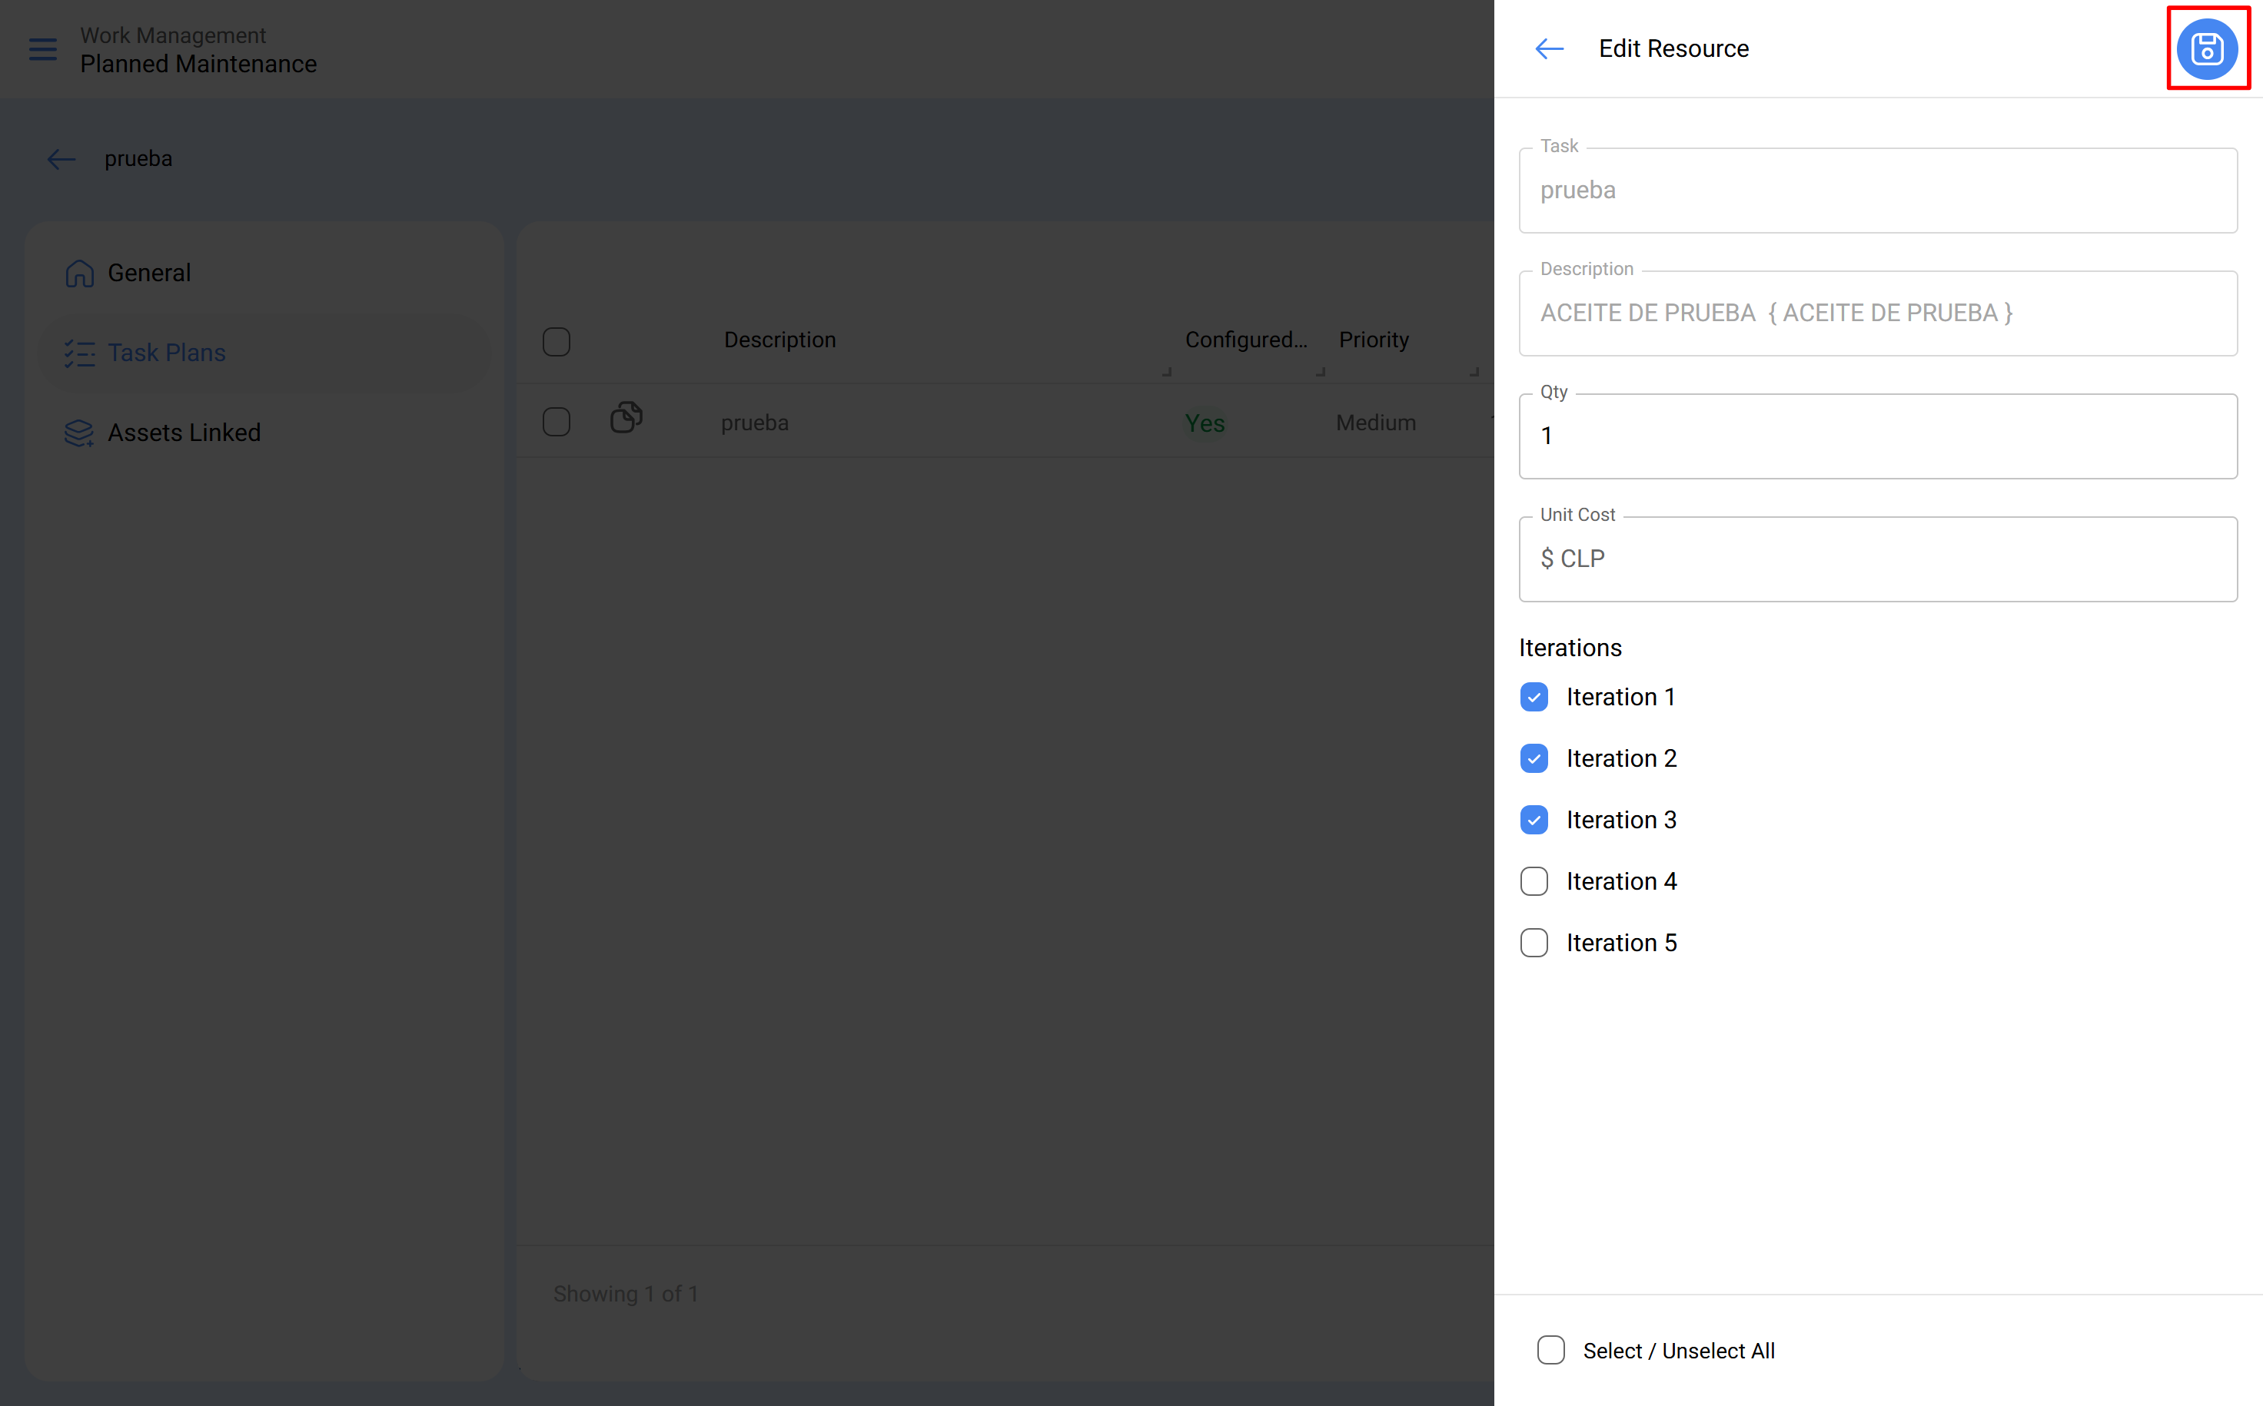Open the navigation hamburger menu
This screenshot has height=1406, width=2263.
[42, 49]
